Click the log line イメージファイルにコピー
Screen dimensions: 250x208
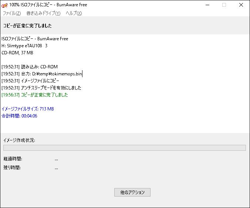[x=30, y=81]
